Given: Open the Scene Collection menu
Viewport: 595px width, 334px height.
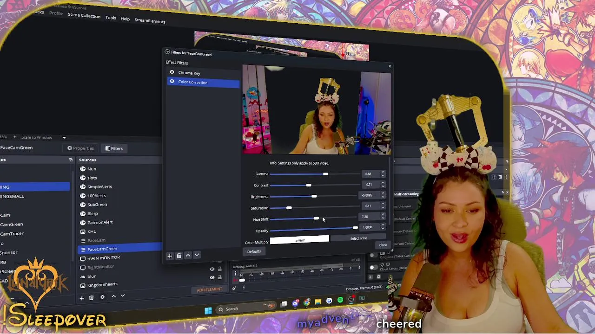Looking at the screenshot, I should 84,15.
